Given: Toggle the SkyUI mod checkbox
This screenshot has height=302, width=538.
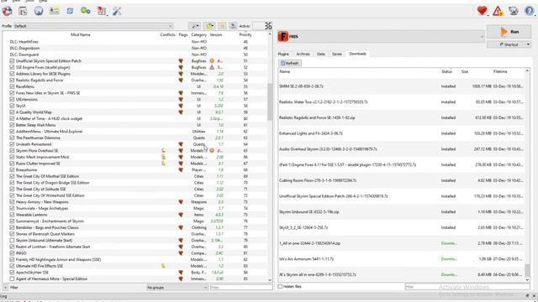Looking at the screenshot, I should [x=12, y=106].
